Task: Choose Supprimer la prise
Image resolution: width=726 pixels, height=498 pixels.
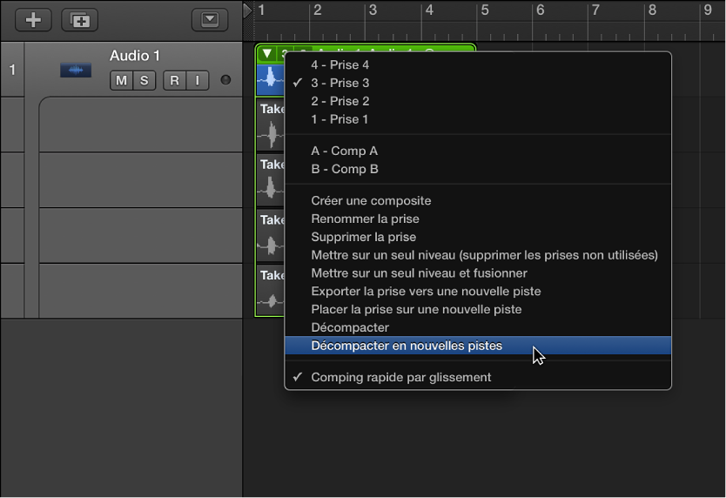Action: [x=363, y=237]
